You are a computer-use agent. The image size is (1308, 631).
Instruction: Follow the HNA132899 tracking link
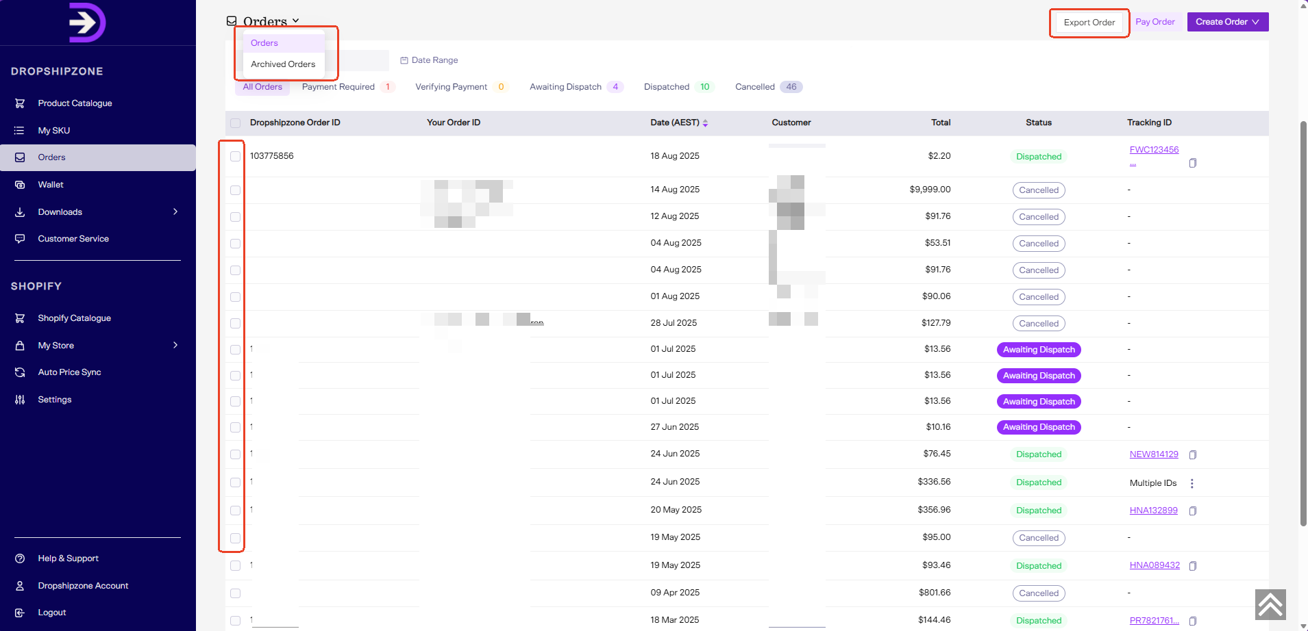click(1154, 511)
